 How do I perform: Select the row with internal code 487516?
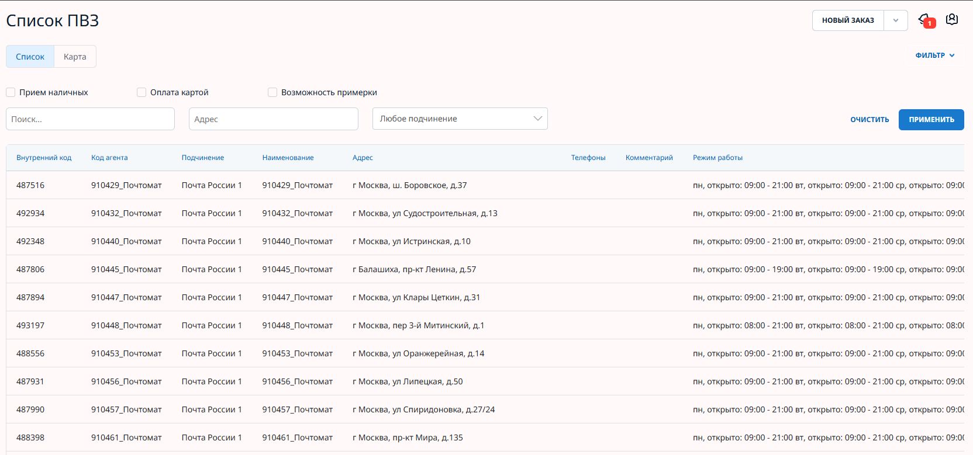[30, 185]
